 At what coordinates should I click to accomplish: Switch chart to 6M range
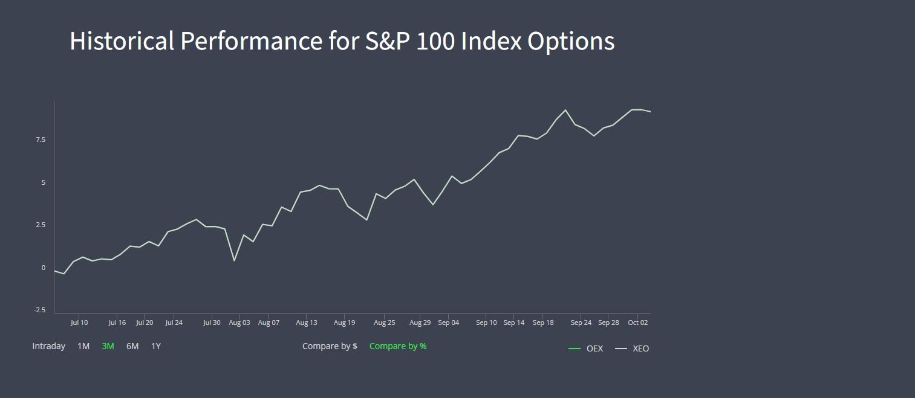click(132, 346)
